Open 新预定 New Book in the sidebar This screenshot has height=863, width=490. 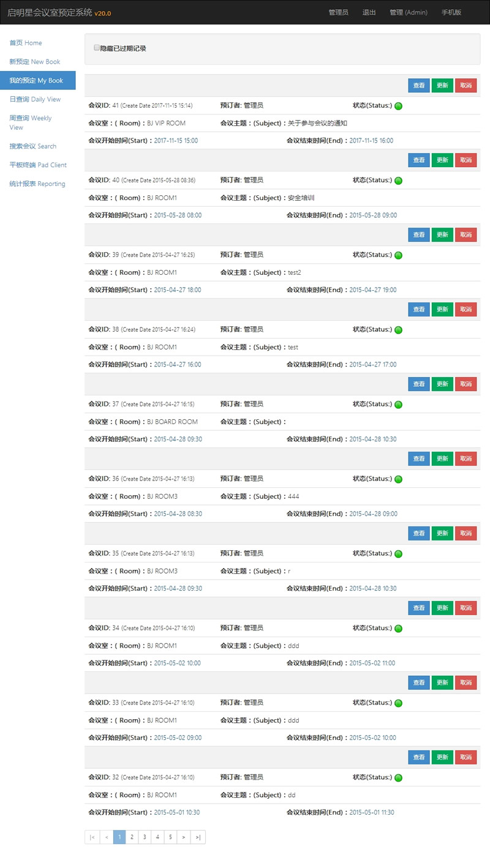pyautogui.click(x=34, y=61)
